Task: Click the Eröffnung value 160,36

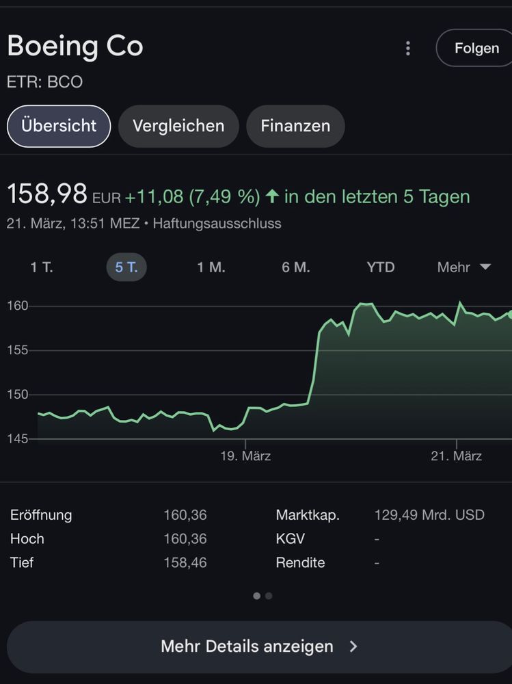Action: click(x=185, y=515)
